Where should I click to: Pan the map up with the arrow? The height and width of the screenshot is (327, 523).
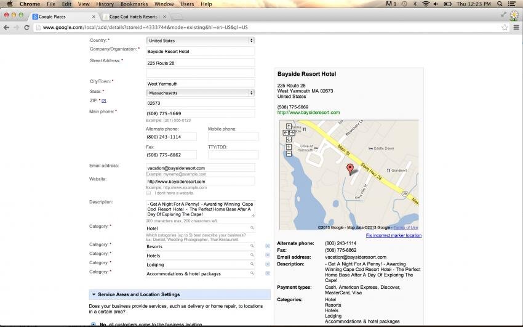(x=289, y=126)
